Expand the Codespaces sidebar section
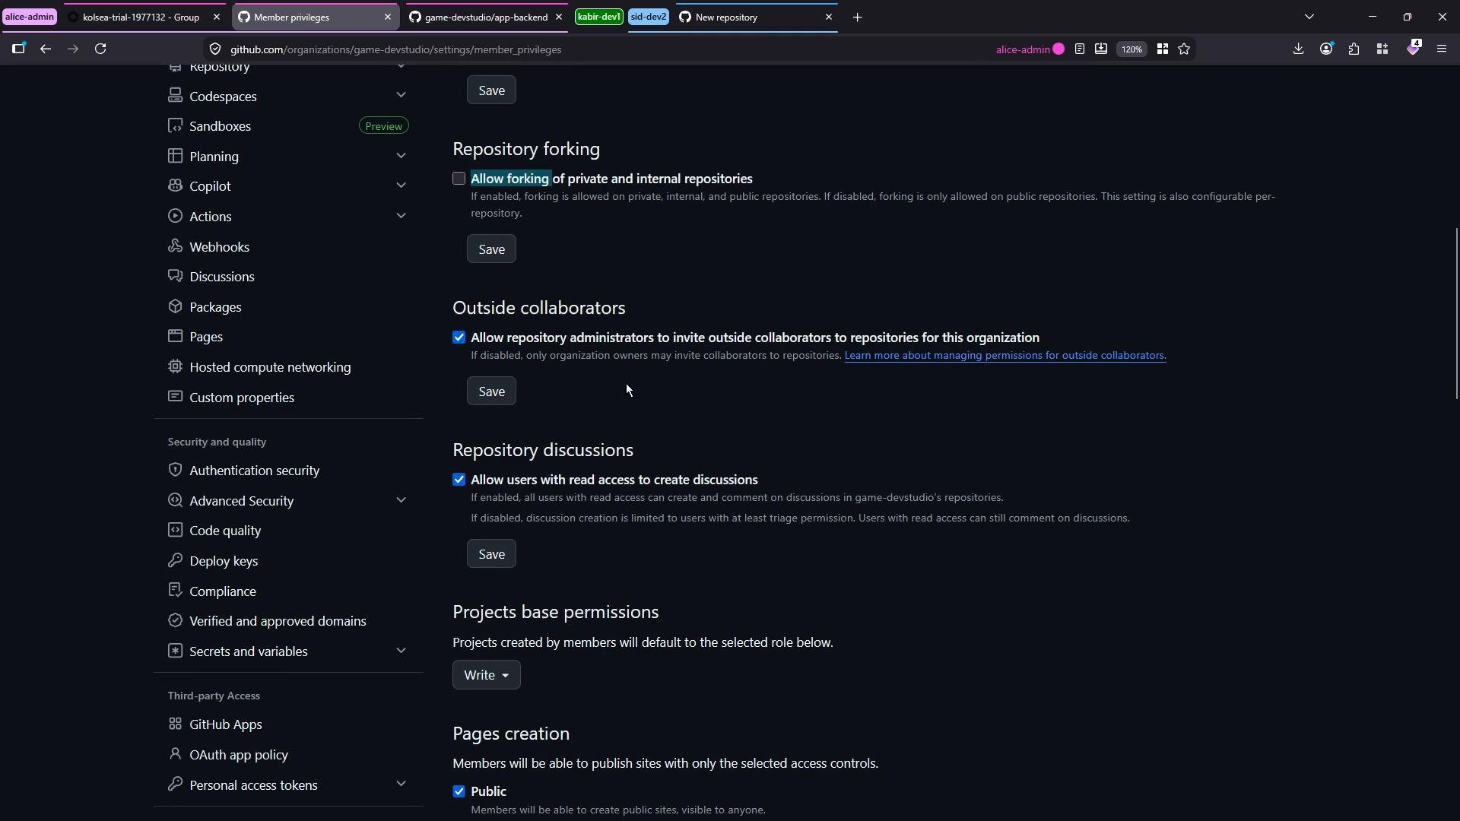Image resolution: width=1460 pixels, height=821 pixels. (401, 96)
